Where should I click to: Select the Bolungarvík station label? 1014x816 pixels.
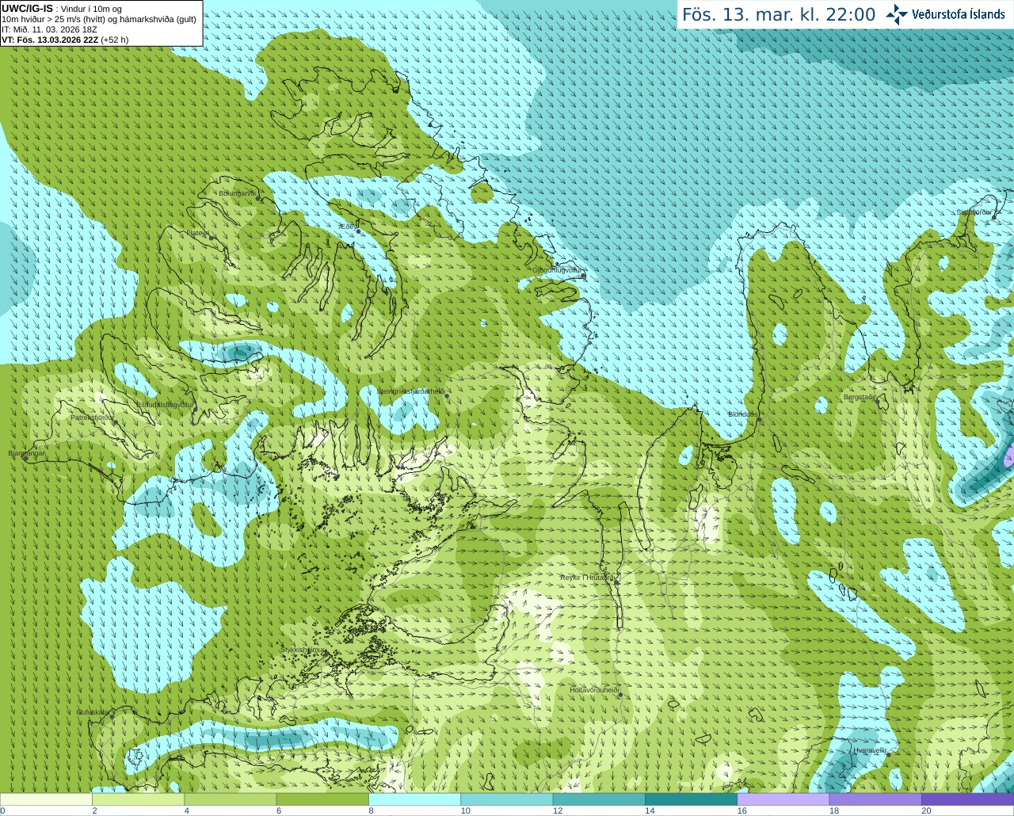(237, 193)
